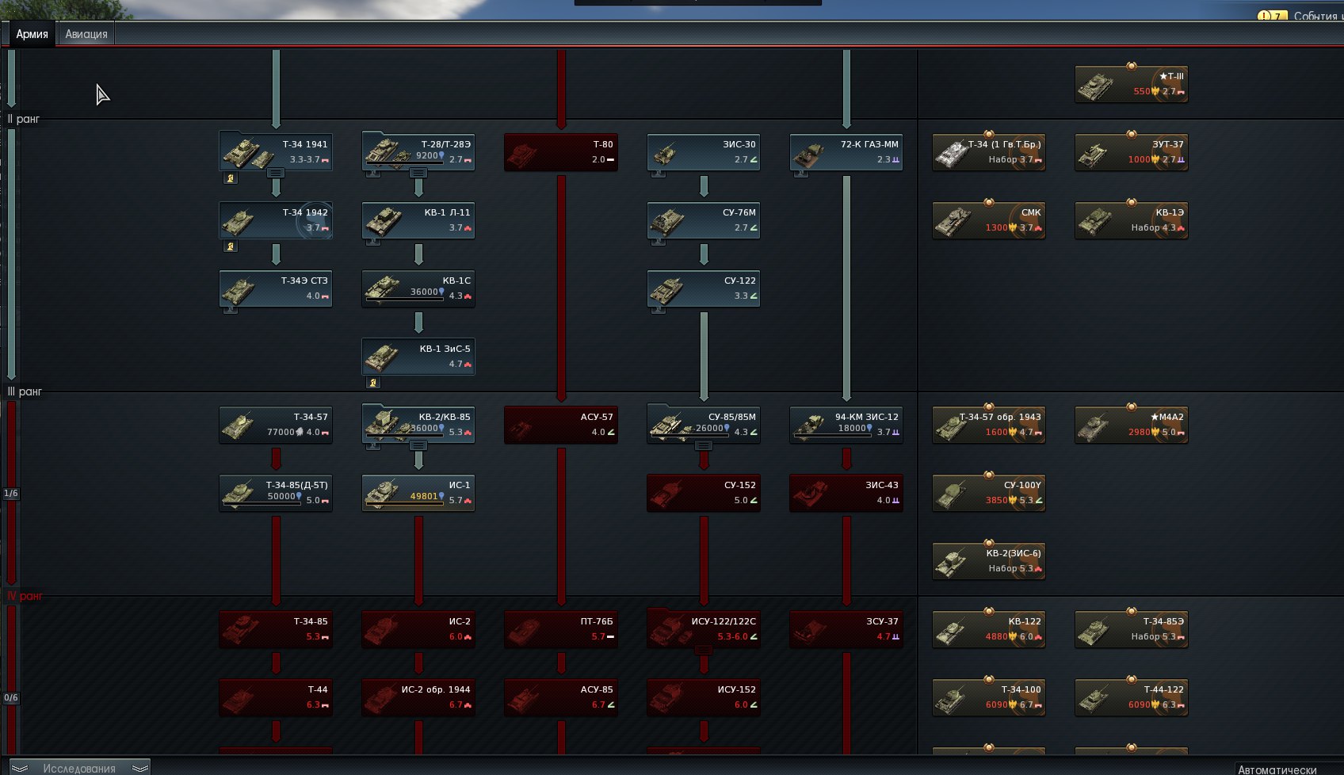1344x775 pixels.
Task: Click the locked Т-80 light tank
Action: pos(560,152)
